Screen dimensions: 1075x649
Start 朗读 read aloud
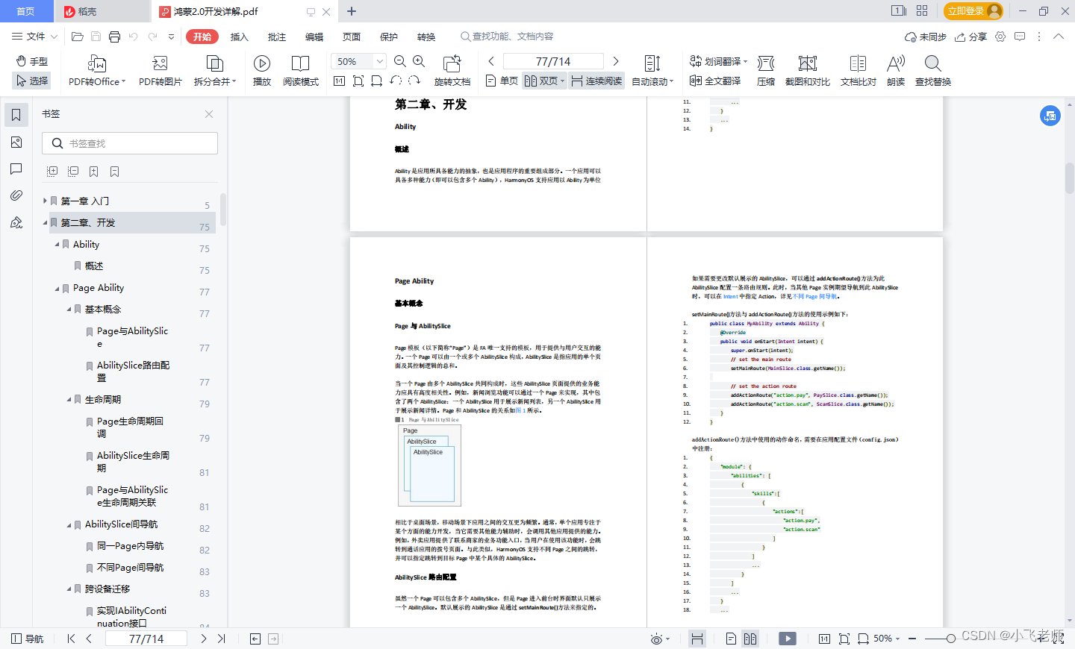(x=896, y=72)
